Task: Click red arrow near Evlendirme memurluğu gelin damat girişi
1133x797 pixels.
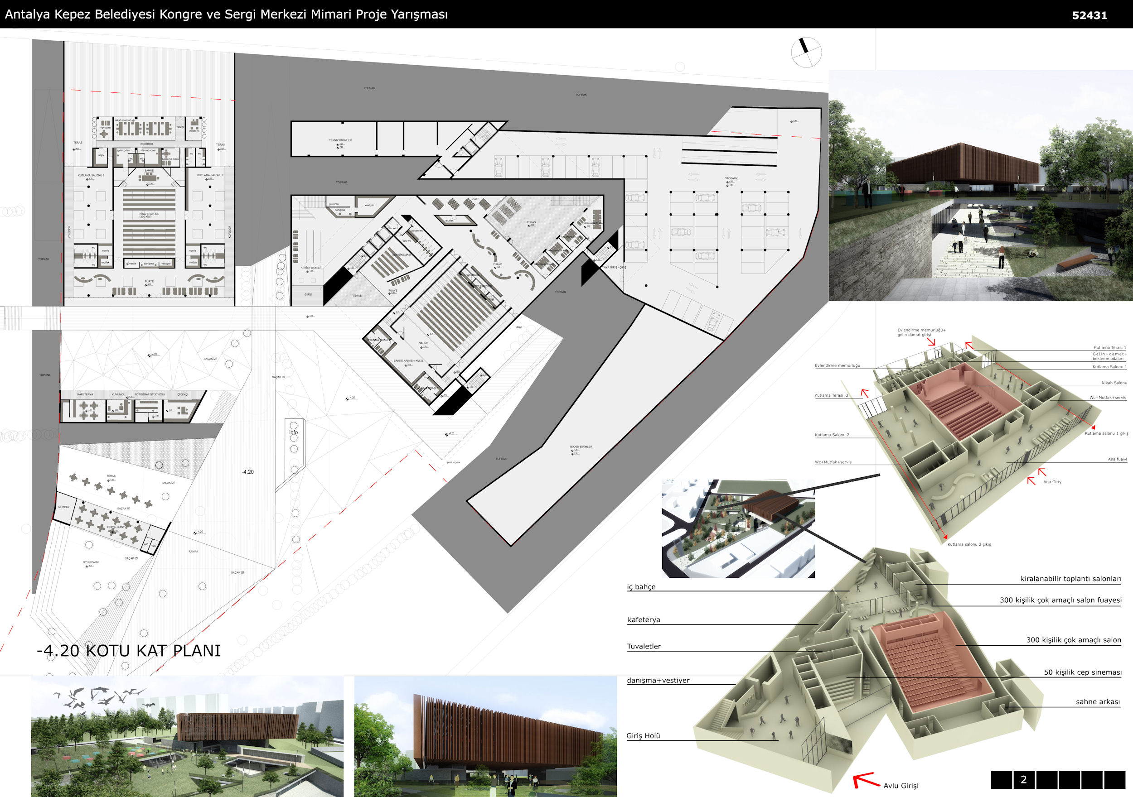Action: tap(931, 341)
